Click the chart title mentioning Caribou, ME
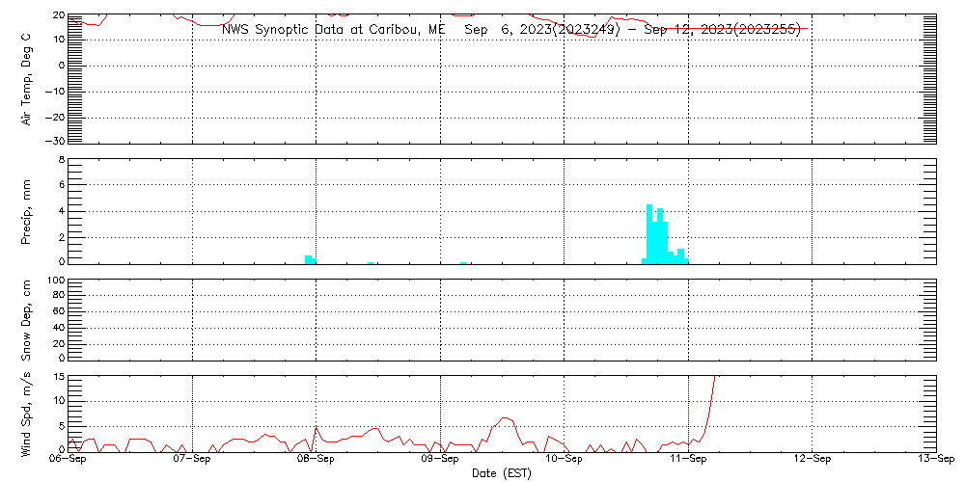Screen dimensions: 965x482 tap(511, 30)
